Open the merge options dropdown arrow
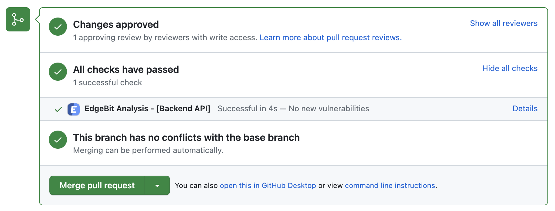Image resolution: width=555 pixels, height=211 pixels. tap(157, 185)
